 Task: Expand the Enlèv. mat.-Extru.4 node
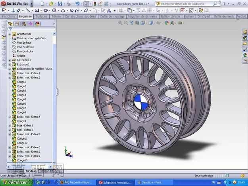tap(10, 117)
